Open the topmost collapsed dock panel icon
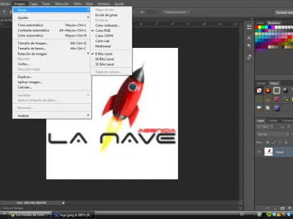The width and height of the screenshot is (293, 219). point(249,27)
